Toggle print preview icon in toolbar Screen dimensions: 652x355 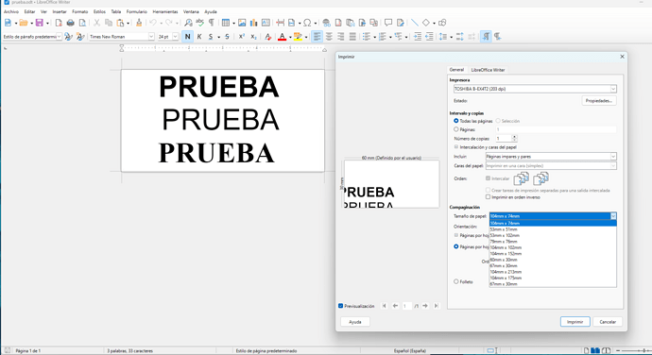82,23
